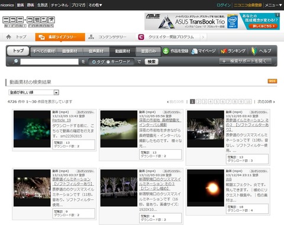
Task: Open マイページ from the toolbar
Action: click(206, 51)
